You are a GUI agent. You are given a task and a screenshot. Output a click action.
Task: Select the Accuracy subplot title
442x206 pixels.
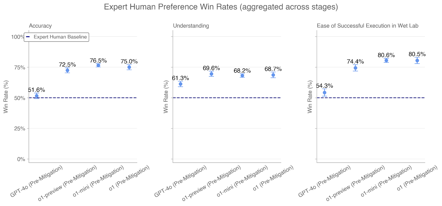(40, 26)
